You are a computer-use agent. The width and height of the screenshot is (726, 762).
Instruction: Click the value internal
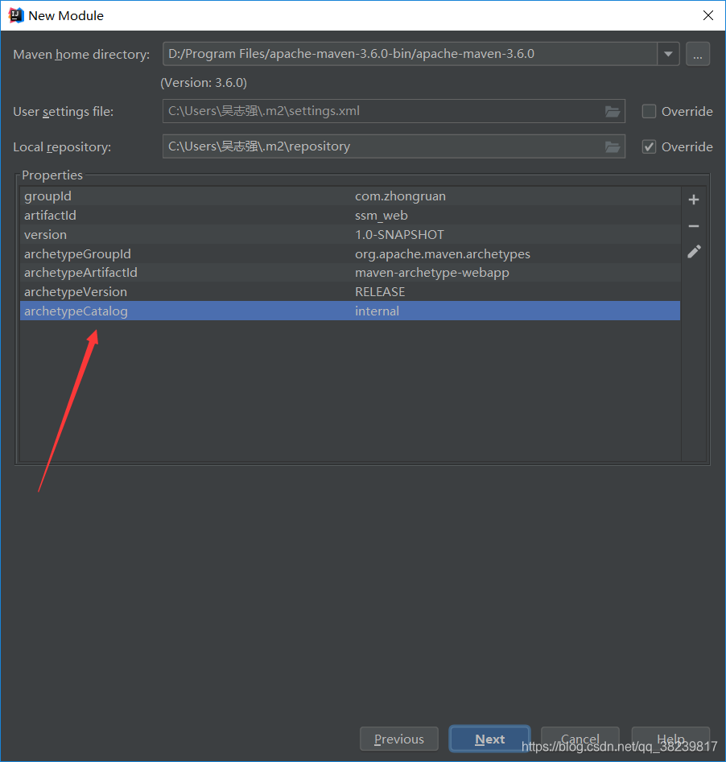coord(377,311)
